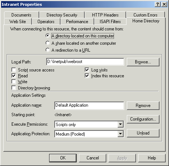This screenshot has width=169, height=166.
Task: Browse for a local path
Action: [143, 62]
